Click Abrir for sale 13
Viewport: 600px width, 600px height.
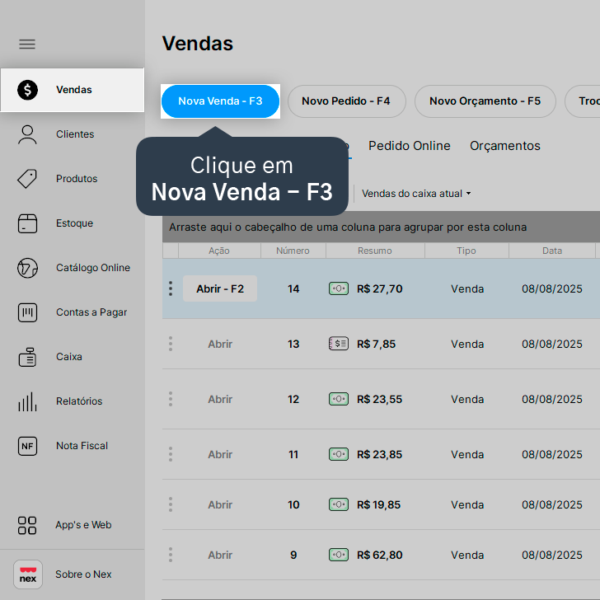point(220,344)
